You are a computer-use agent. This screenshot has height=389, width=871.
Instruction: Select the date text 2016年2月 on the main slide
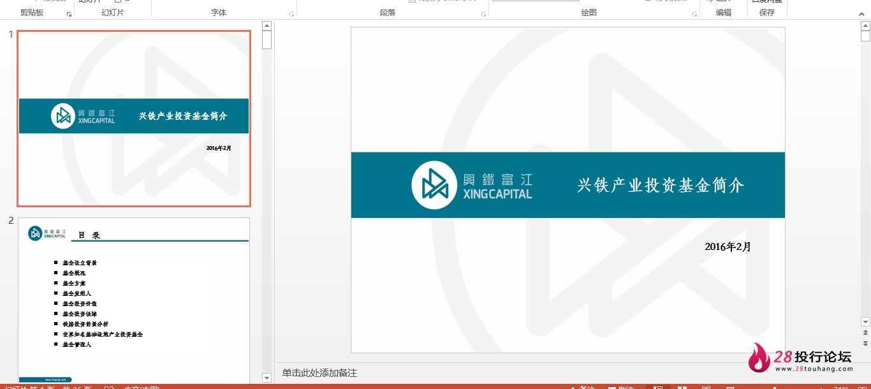pos(728,247)
